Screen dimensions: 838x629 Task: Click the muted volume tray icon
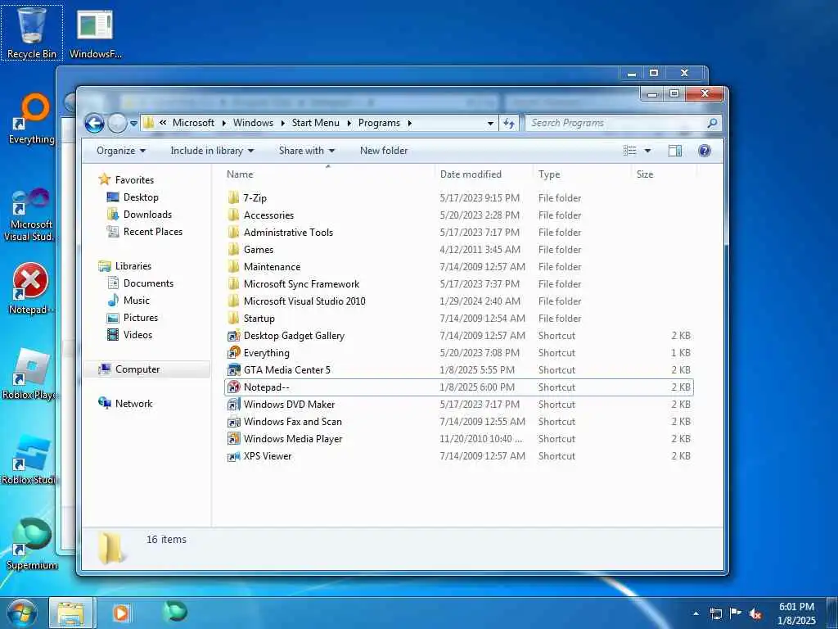click(x=755, y=614)
